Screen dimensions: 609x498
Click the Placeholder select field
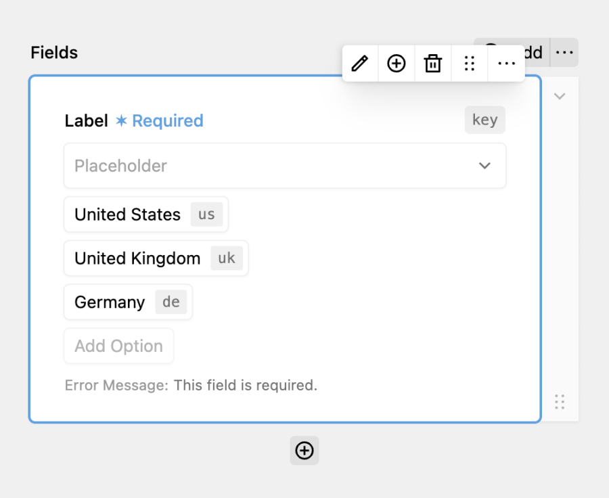[285, 166]
